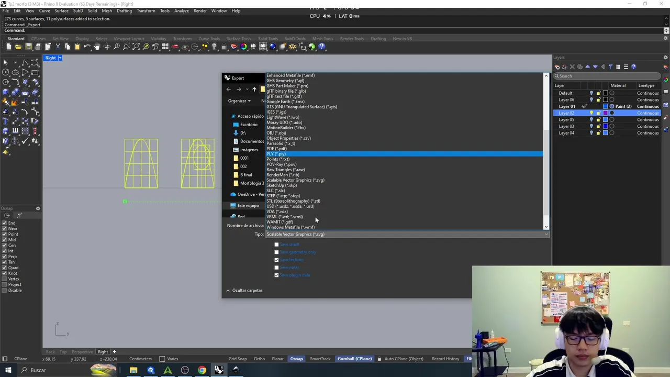Click Layers panel help question icon
The height and width of the screenshot is (377, 670).
pyautogui.click(x=633, y=66)
